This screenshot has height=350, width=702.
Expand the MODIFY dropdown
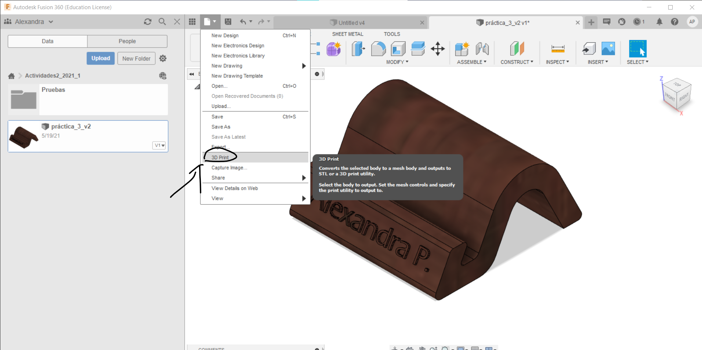[x=397, y=62]
